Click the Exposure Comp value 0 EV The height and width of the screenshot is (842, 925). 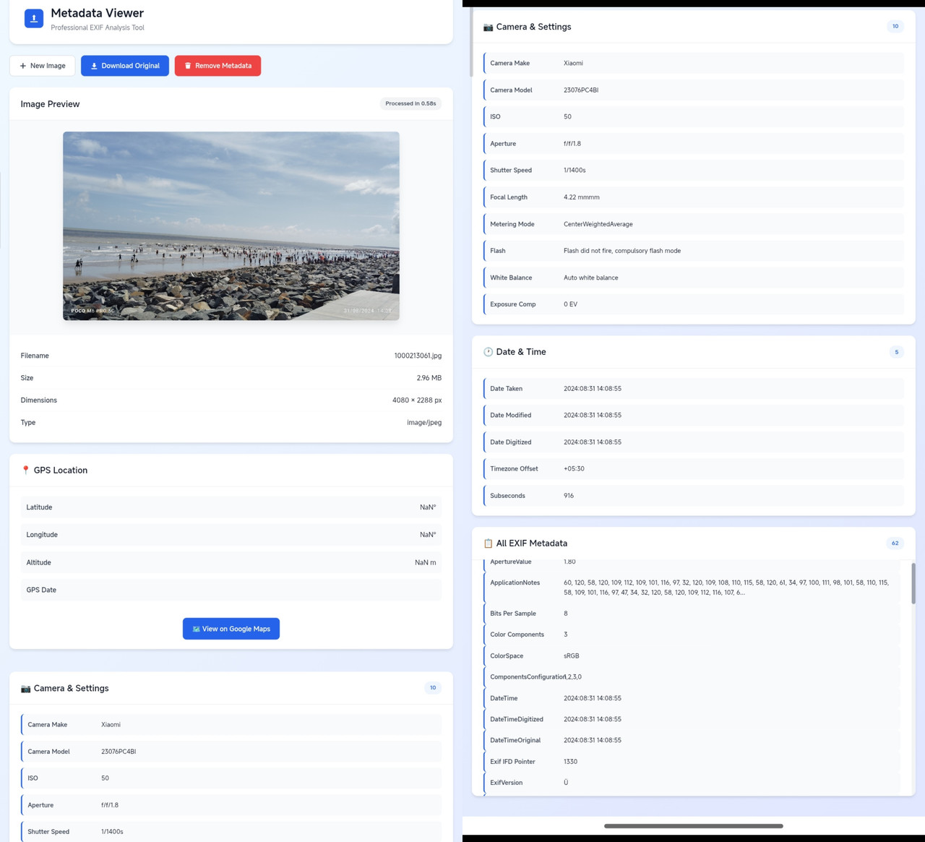click(x=570, y=304)
